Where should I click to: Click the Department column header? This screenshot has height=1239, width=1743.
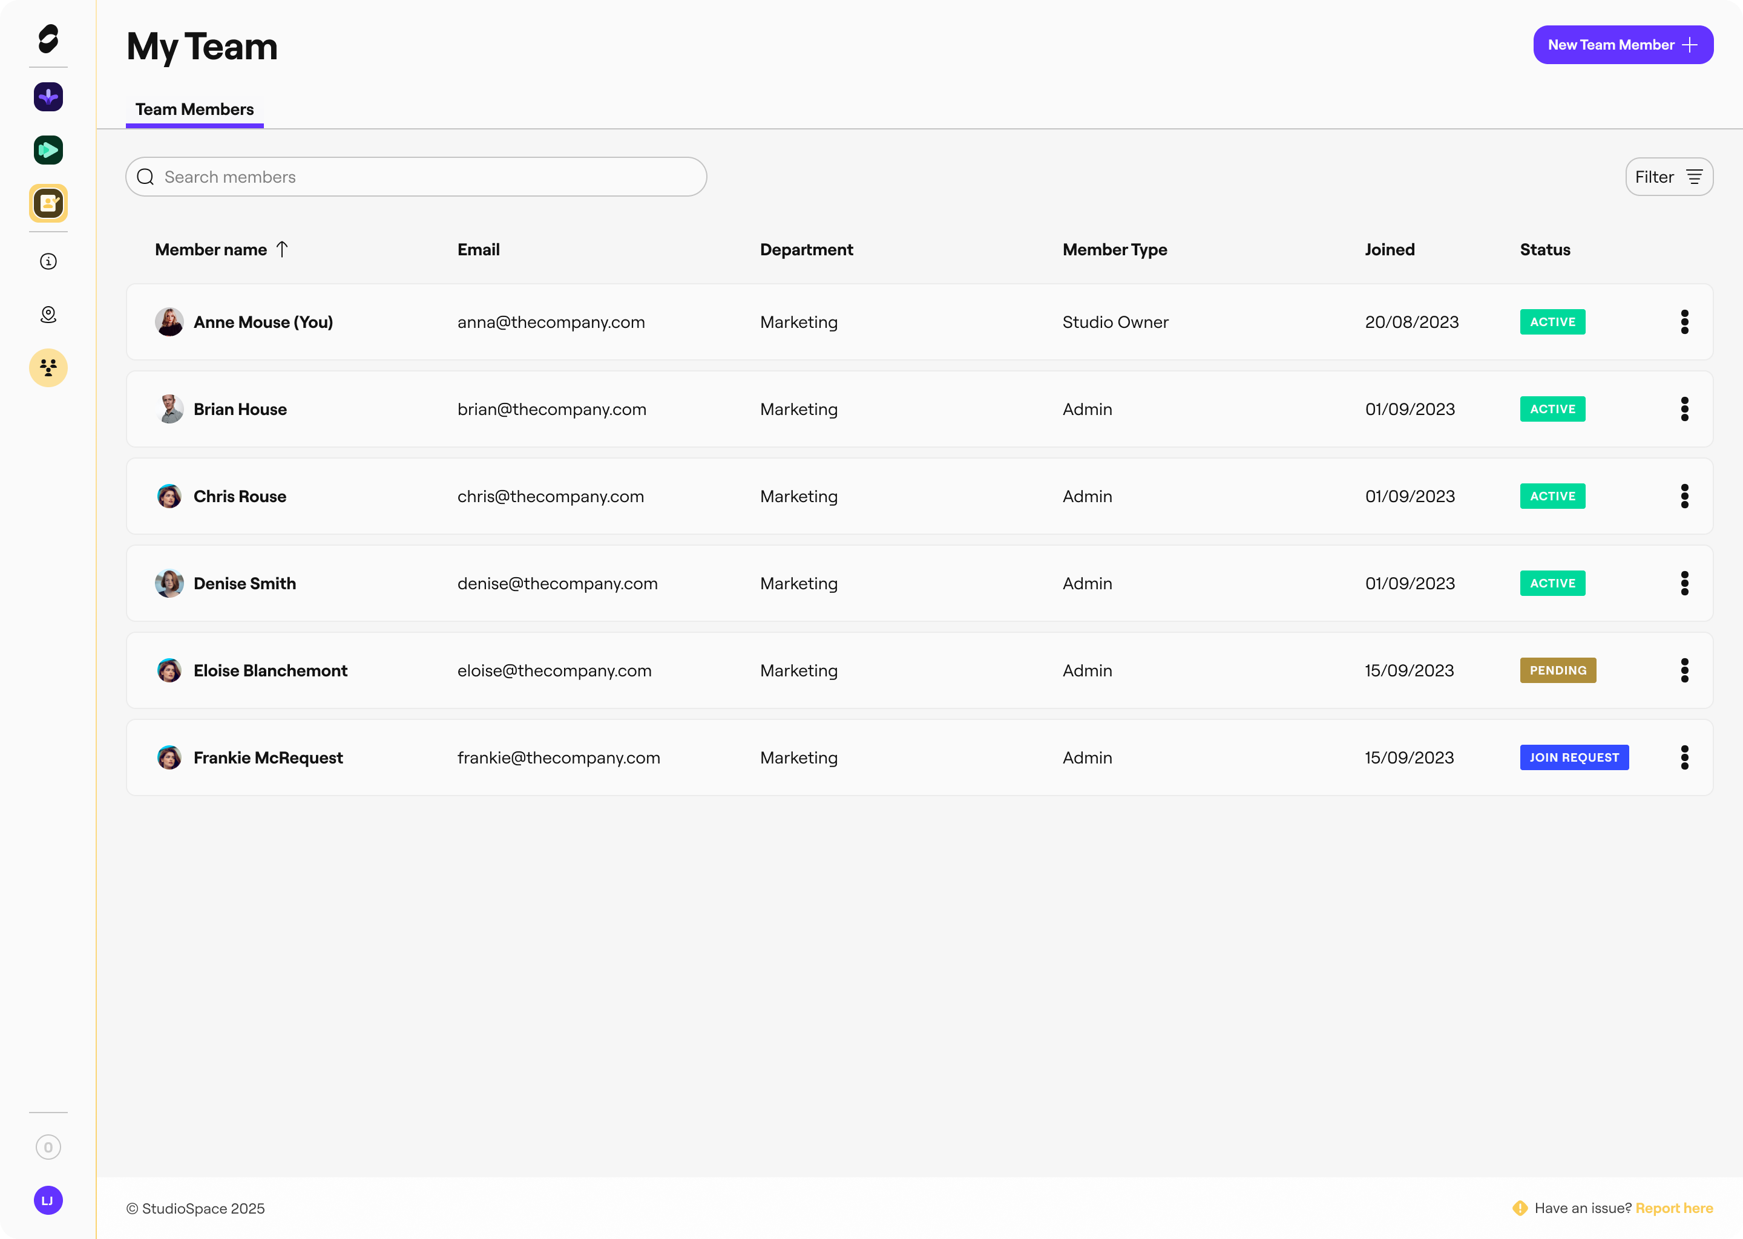pos(807,249)
